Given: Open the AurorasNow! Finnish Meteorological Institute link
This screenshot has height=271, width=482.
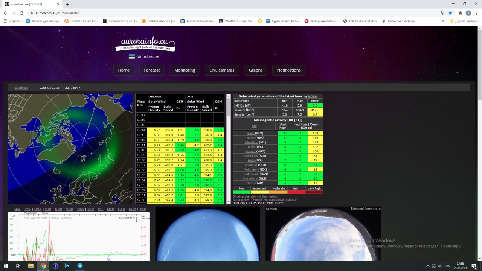Looking at the screenshot, I should pos(265,200).
